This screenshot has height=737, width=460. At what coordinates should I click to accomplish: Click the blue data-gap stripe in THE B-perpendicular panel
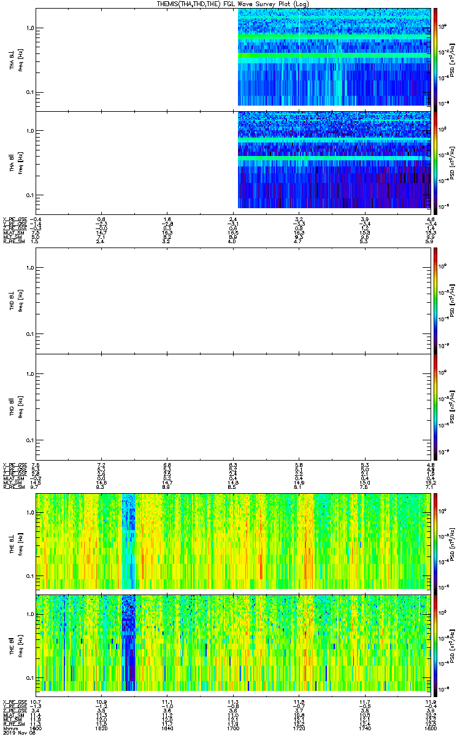click(x=128, y=540)
